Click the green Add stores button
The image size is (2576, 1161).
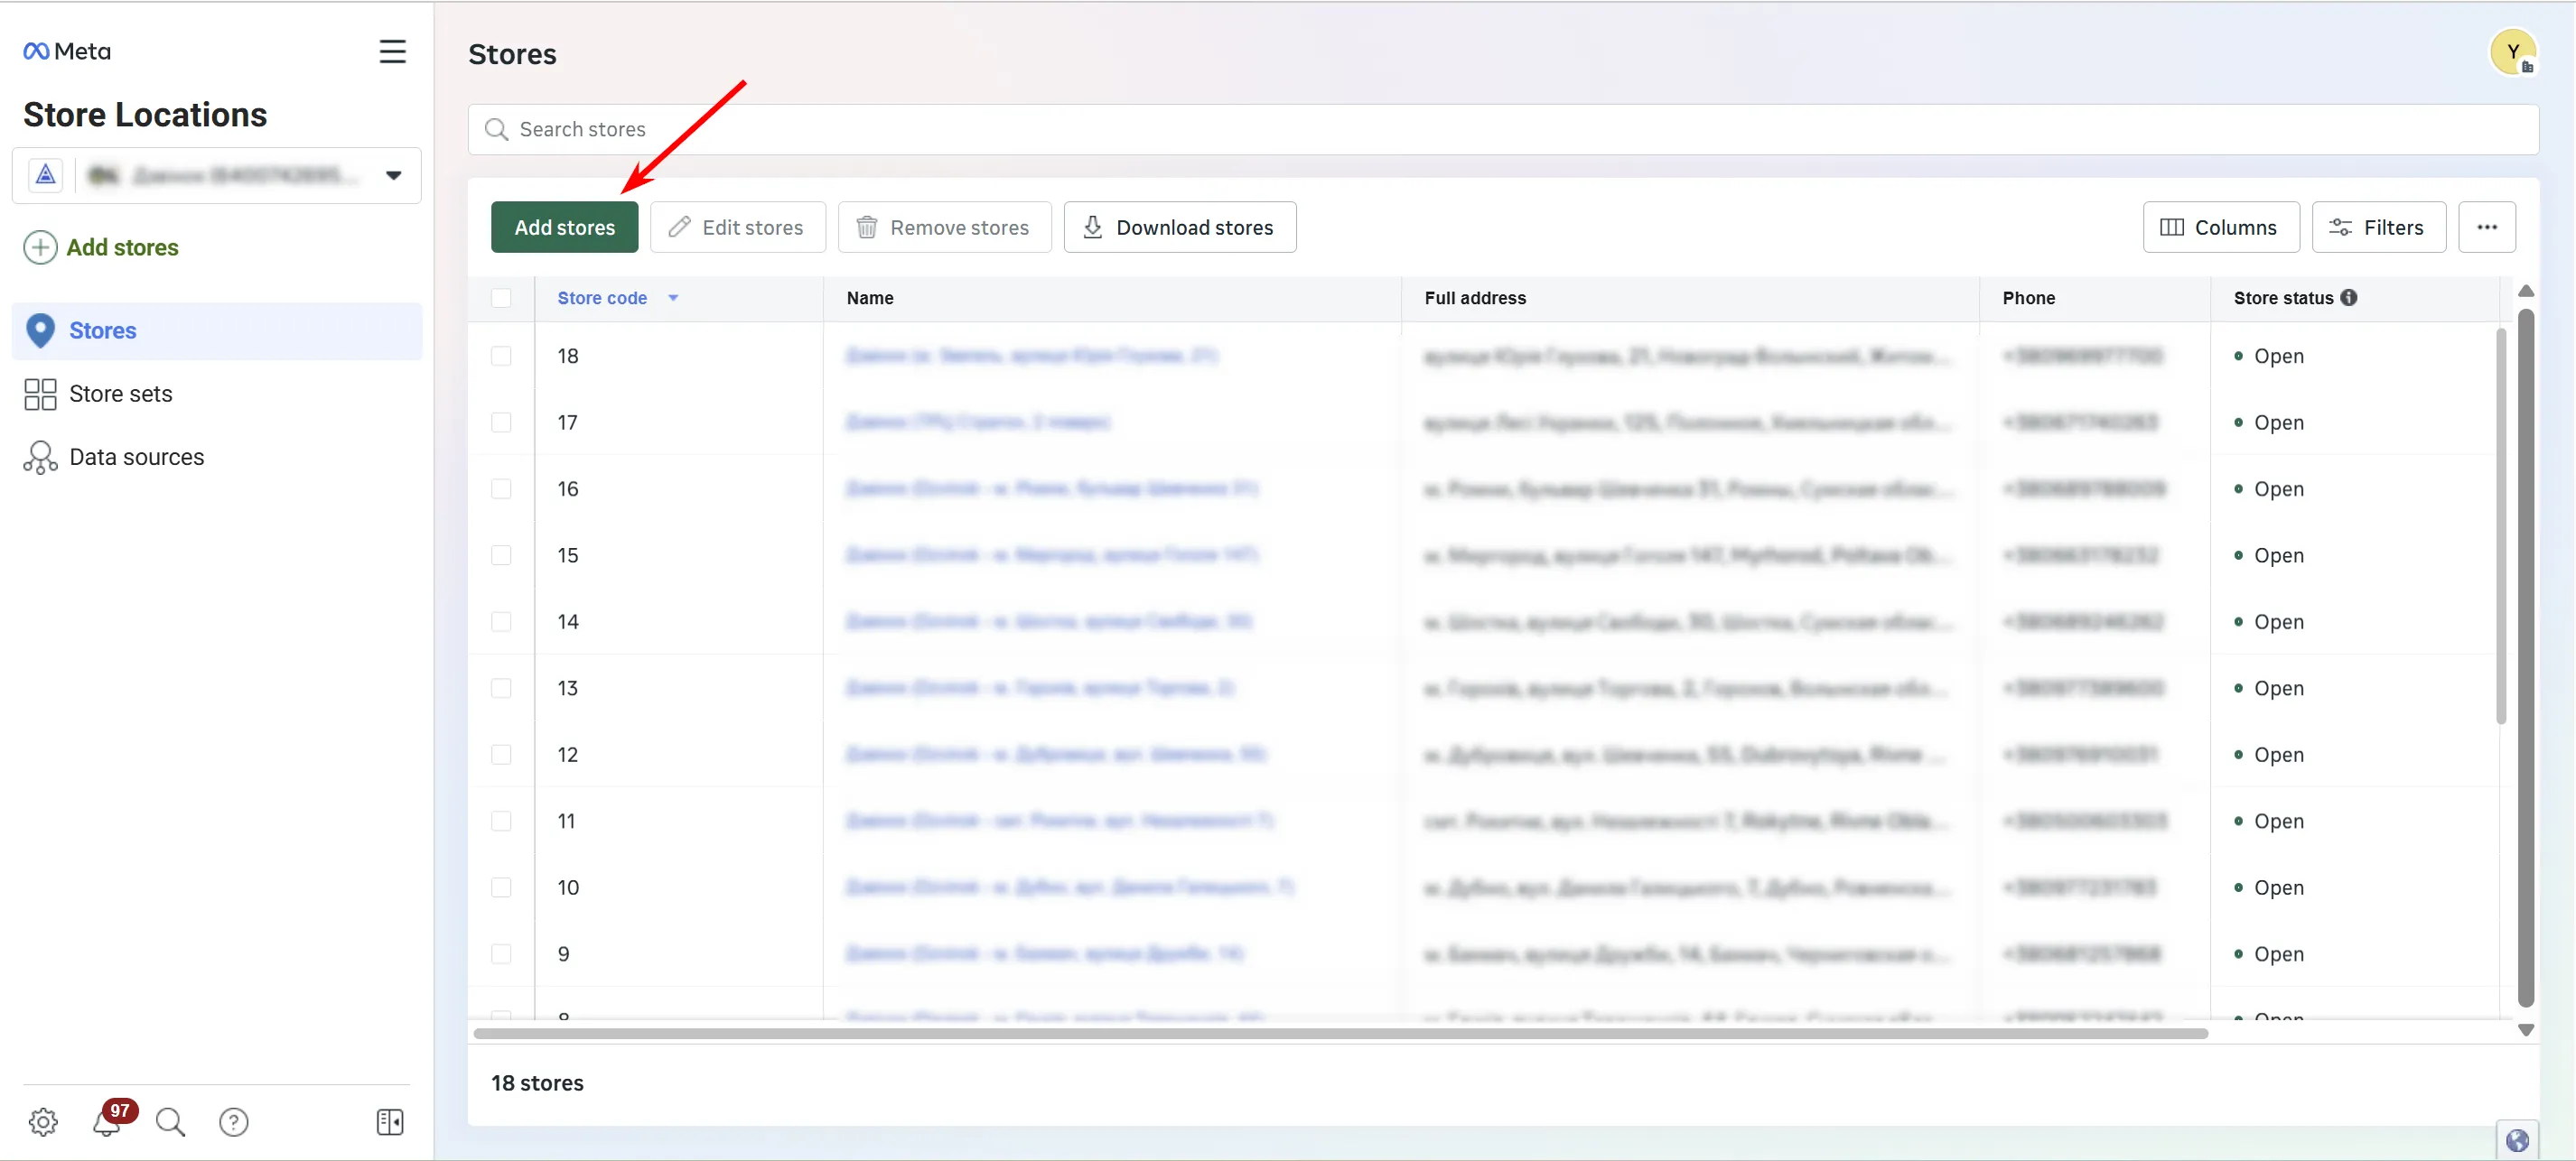click(x=564, y=228)
